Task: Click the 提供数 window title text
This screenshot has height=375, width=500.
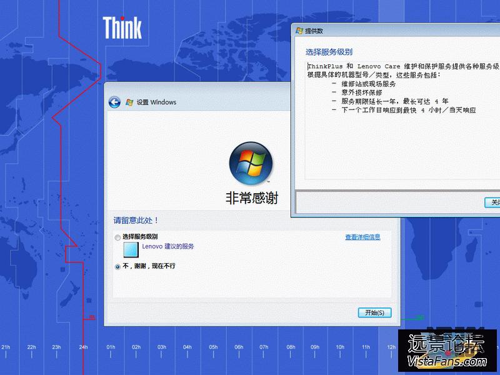Action: tap(314, 31)
